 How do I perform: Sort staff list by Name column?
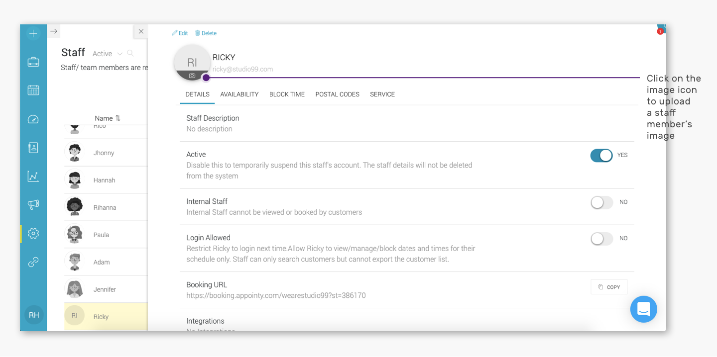coord(108,118)
